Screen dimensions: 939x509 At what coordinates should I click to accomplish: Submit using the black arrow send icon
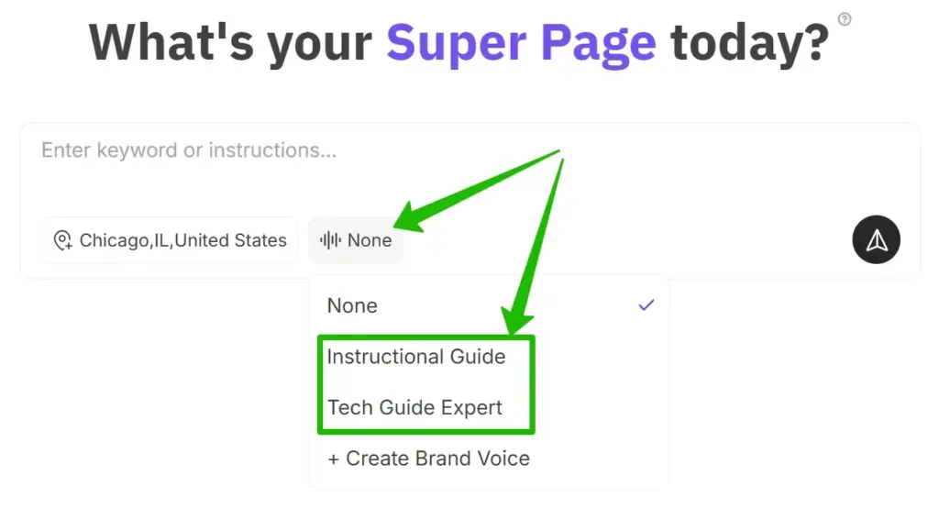coord(876,239)
